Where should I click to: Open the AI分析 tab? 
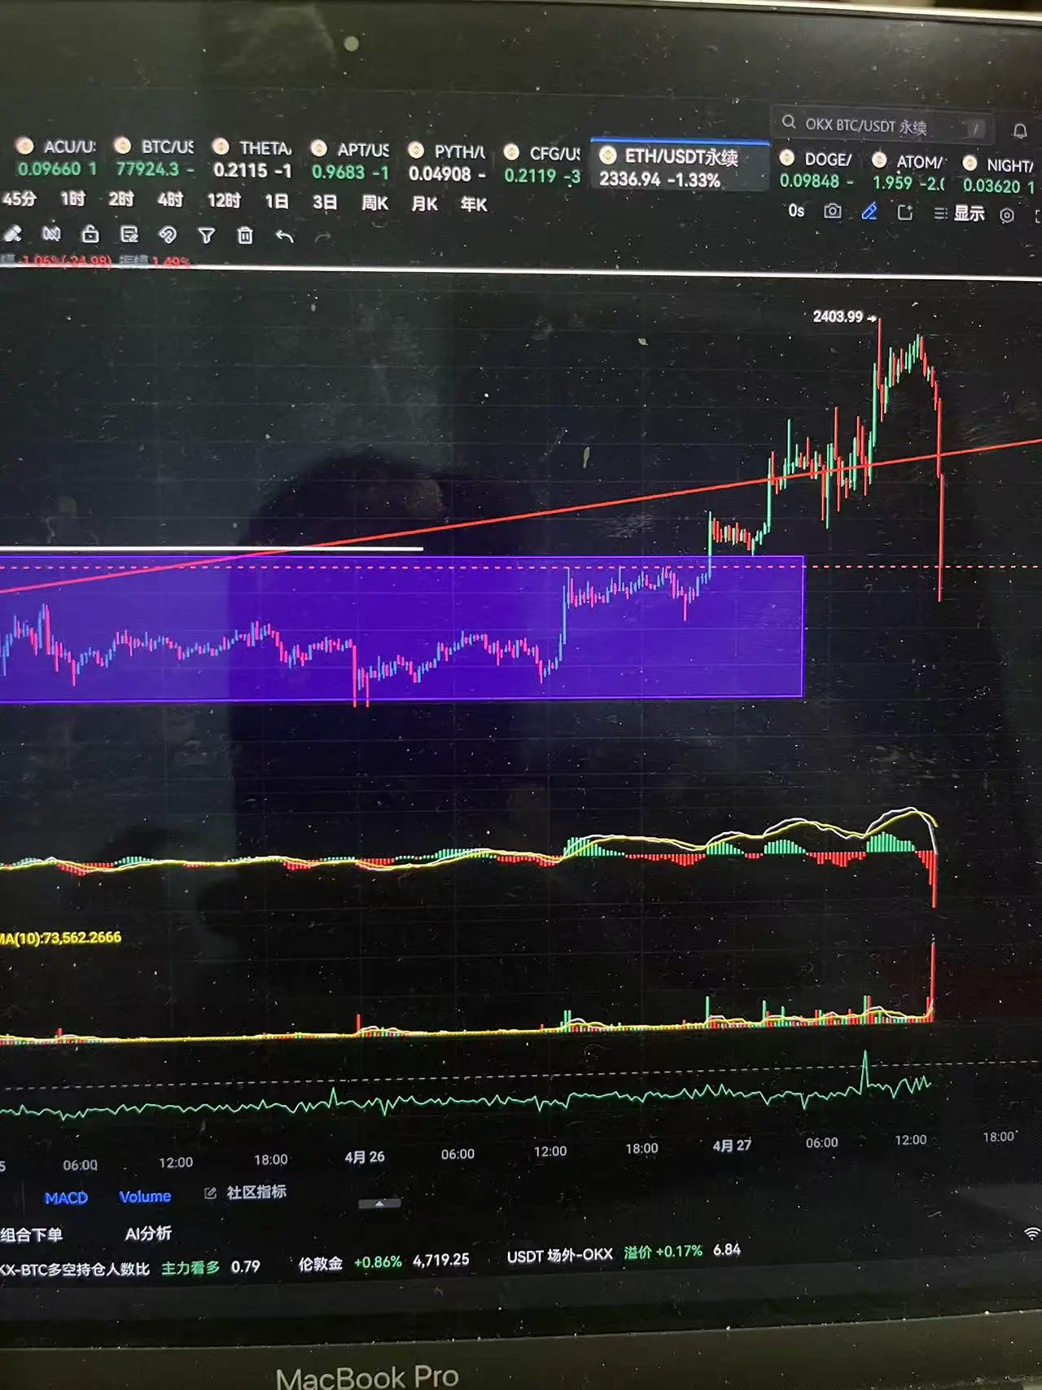(148, 1233)
